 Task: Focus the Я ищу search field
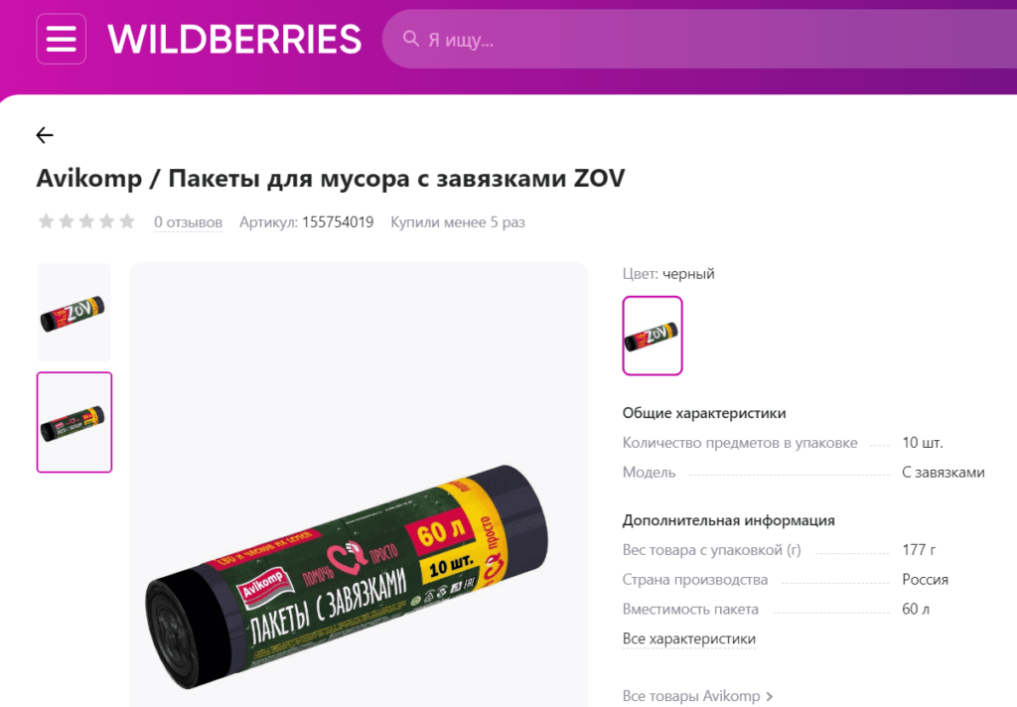pyautogui.click(x=700, y=39)
